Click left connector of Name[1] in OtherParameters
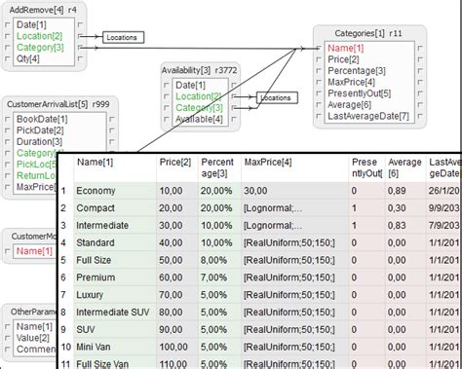 point(8,327)
